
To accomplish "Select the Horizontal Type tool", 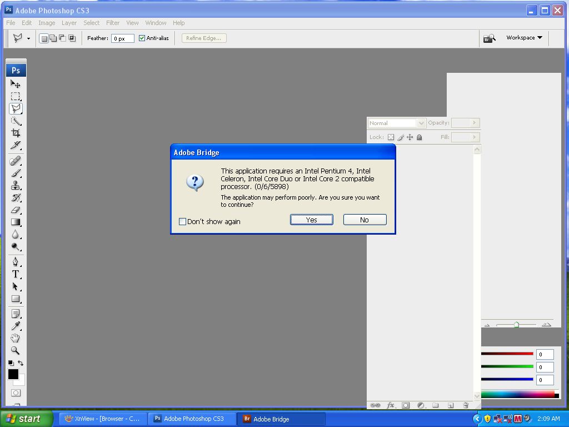I will coord(16,273).
